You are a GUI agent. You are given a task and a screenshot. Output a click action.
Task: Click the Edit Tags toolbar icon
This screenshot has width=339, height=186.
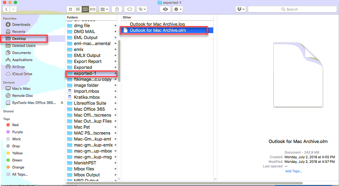click(x=129, y=9)
